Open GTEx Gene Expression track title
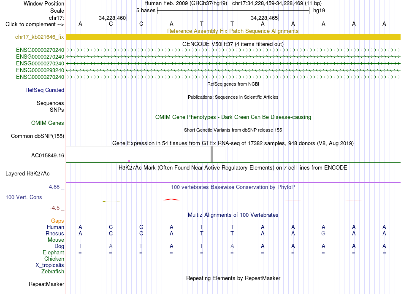Image resolution: width=401 pixels, height=294 pixels. 233,143
